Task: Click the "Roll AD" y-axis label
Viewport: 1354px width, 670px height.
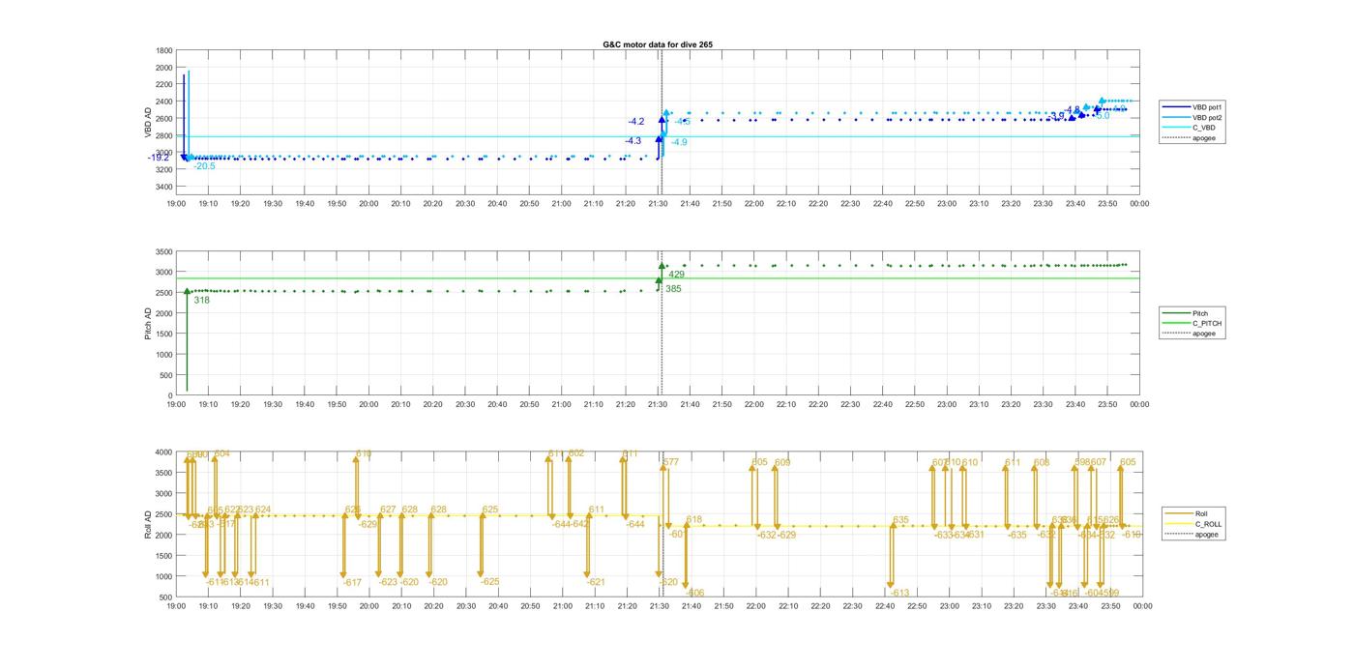Action: click(x=149, y=523)
